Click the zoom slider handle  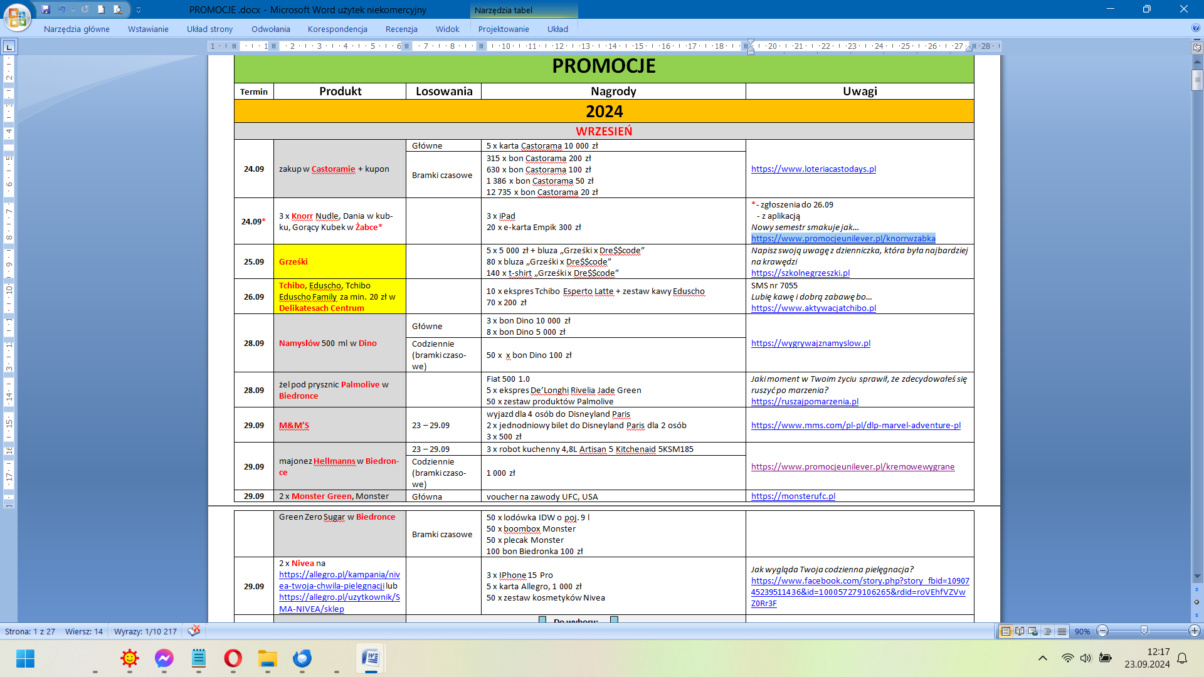coord(1144,631)
